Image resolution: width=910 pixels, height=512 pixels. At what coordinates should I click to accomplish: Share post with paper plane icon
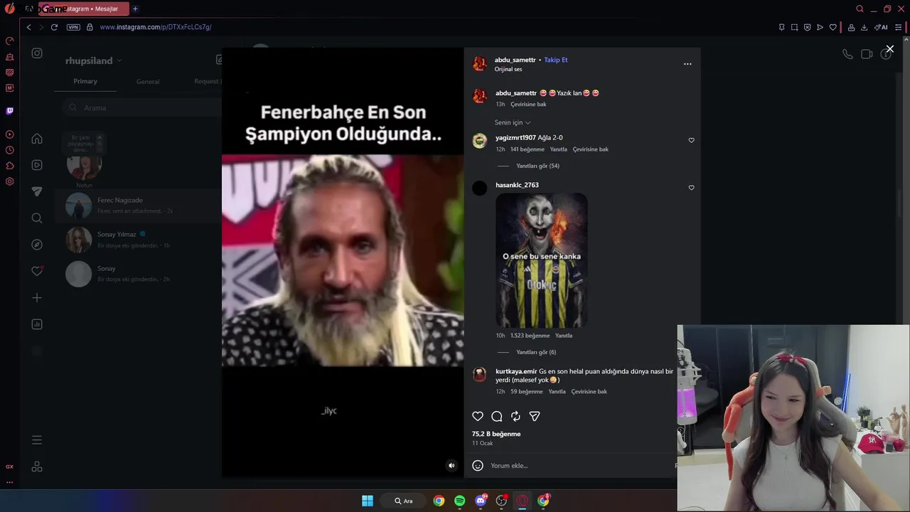[x=535, y=417]
